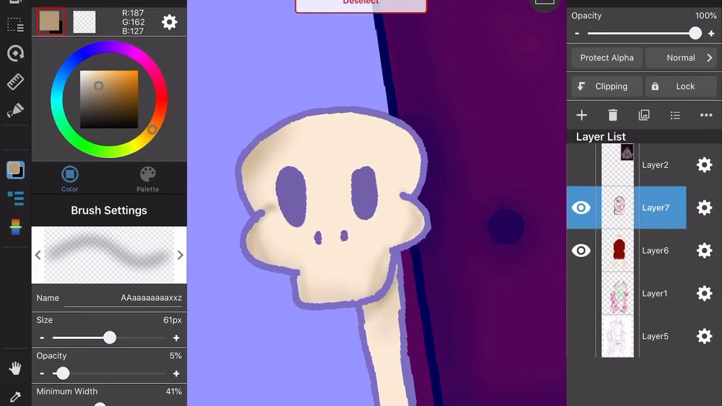Open Layer5 settings gear
722x406 pixels.
point(705,336)
